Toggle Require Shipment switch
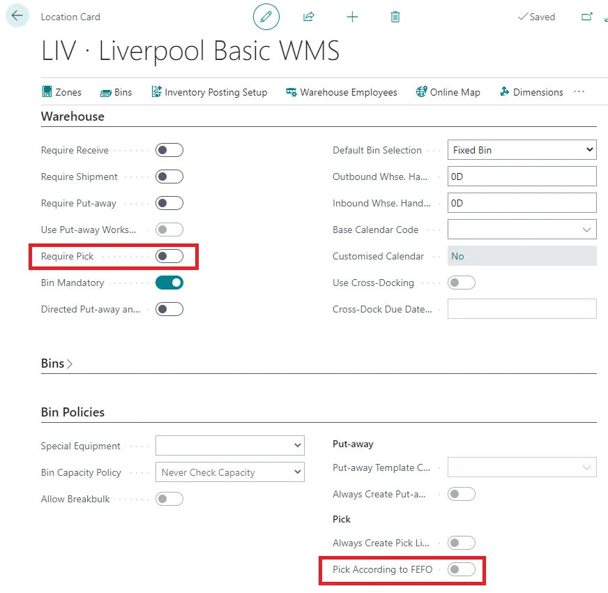 coord(169,177)
